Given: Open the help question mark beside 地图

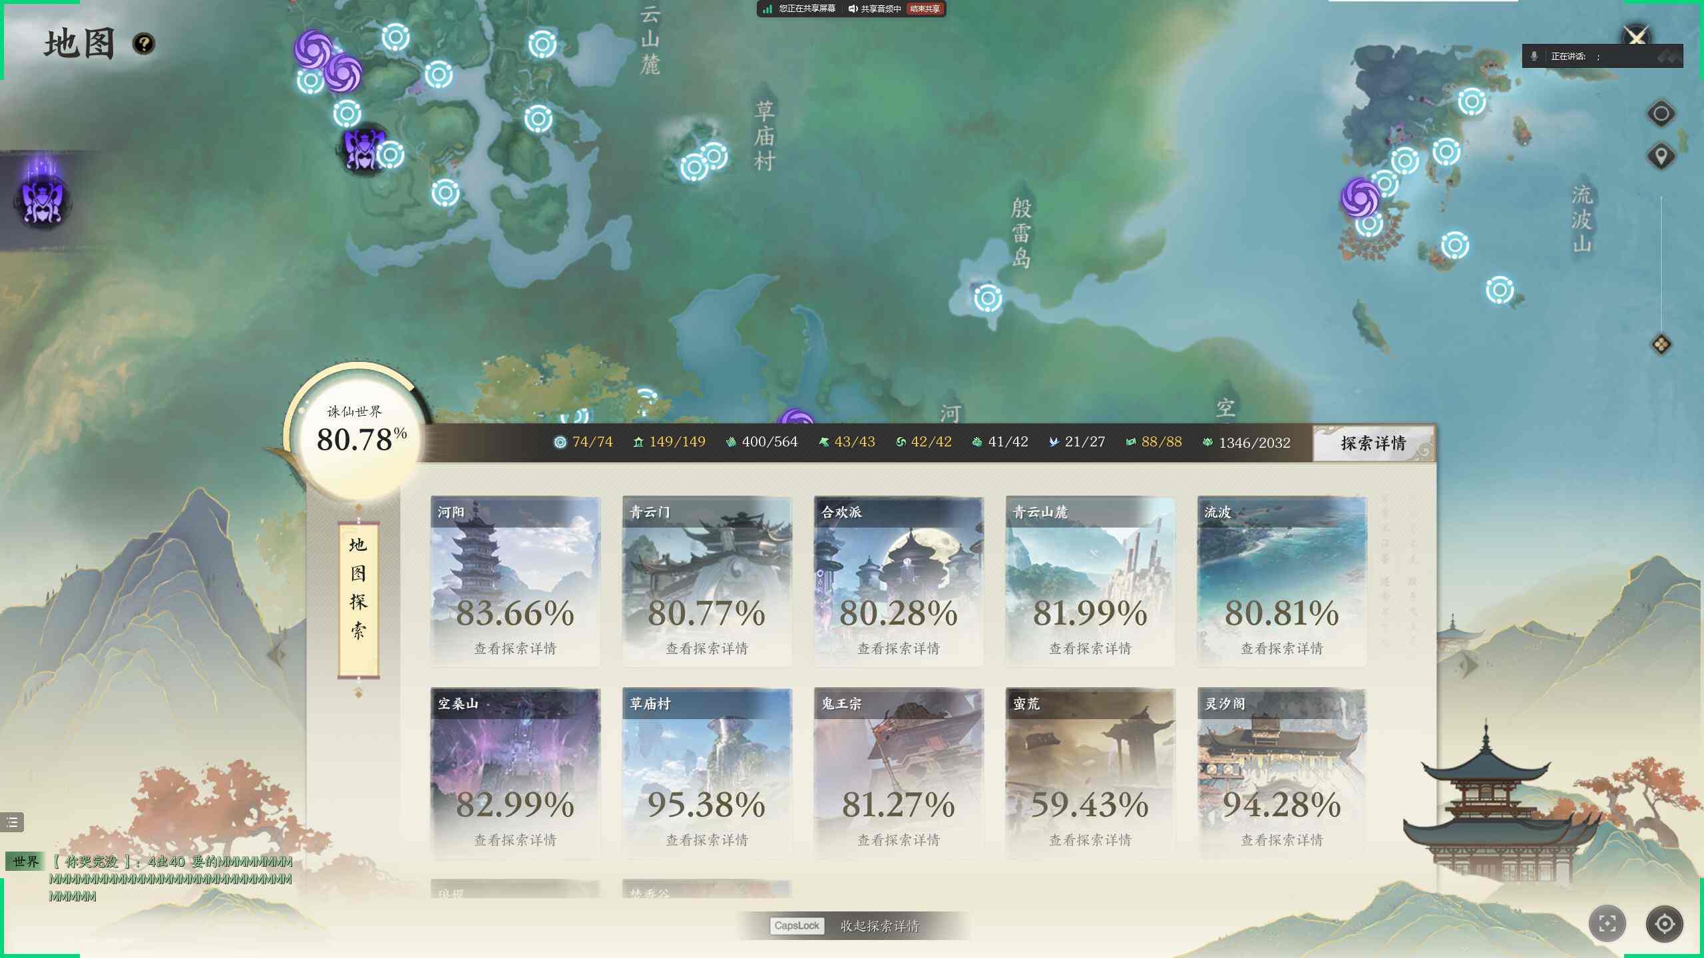Looking at the screenshot, I should click(x=144, y=44).
